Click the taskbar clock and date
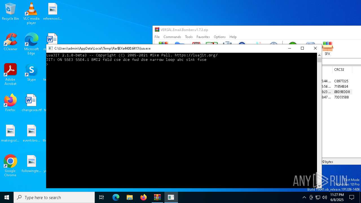361x203 pixels. [337, 197]
